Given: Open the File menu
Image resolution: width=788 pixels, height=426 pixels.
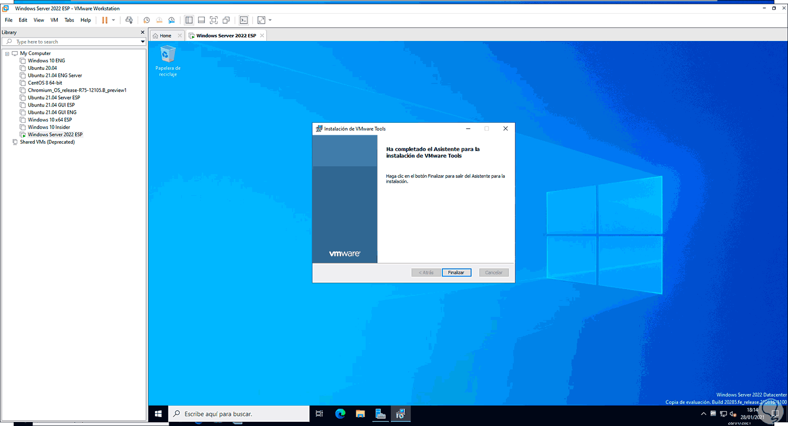Looking at the screenshot, I should click(9, 20).
